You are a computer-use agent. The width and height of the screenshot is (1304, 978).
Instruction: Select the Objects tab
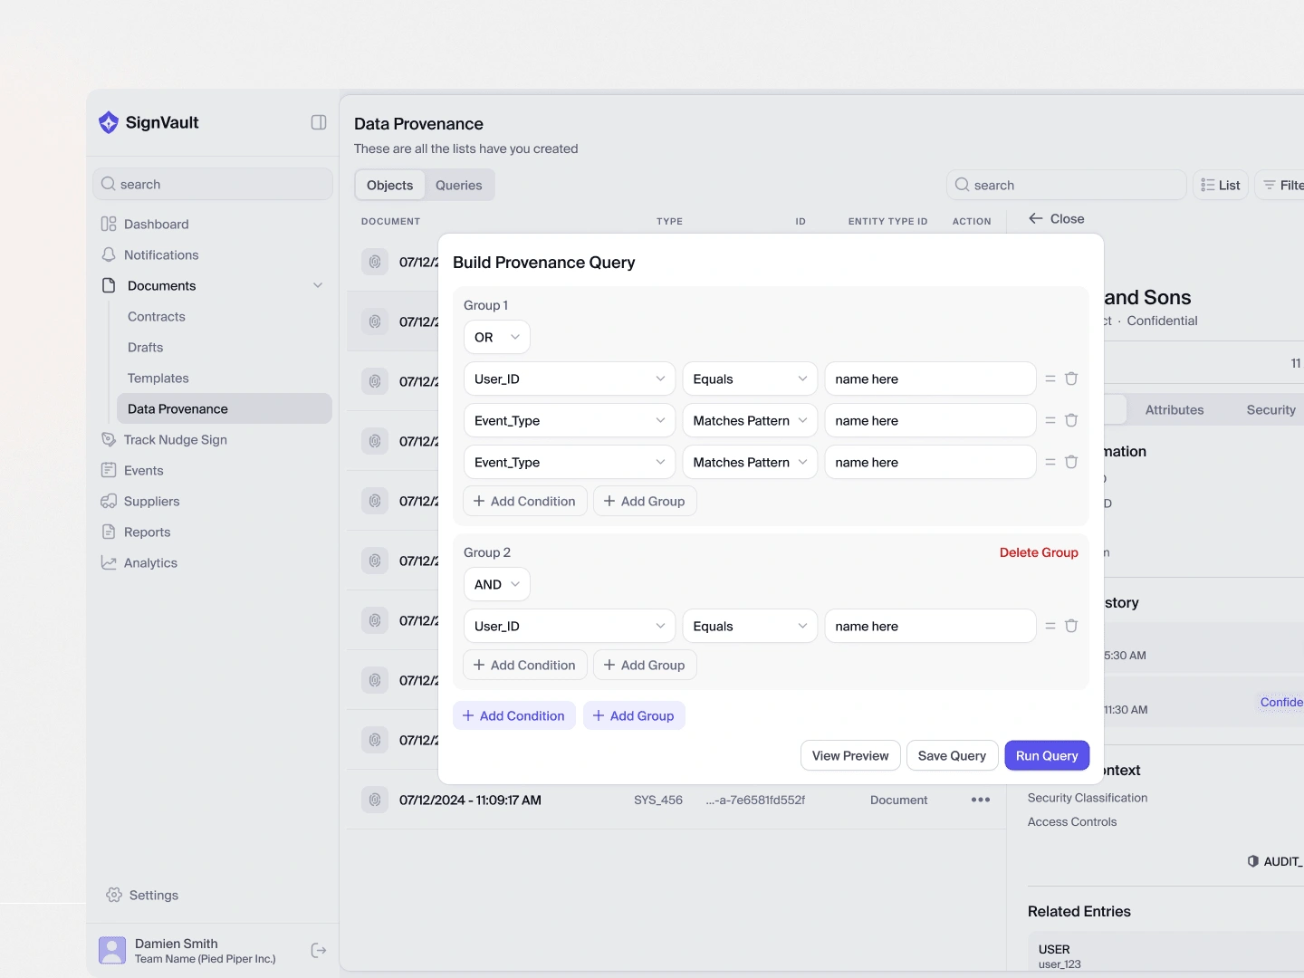(x=389, y=185)
